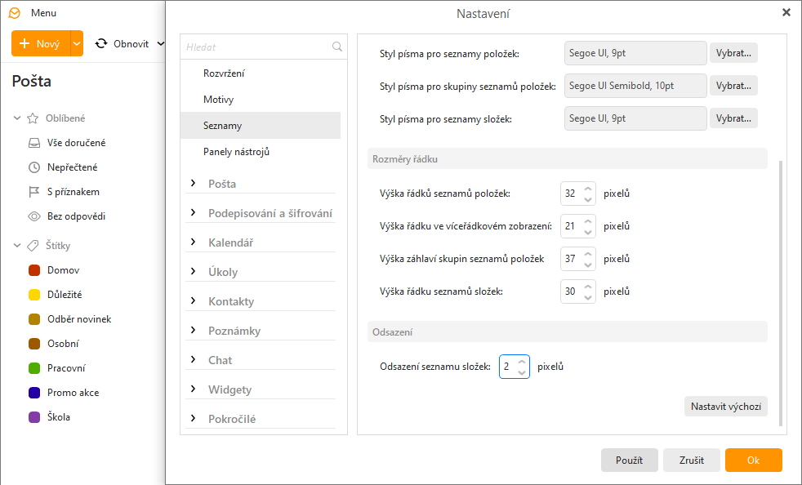The height and width of the screenshot is (485, 802).
Task: Select the Nepřečtené clock icon
Action: [33, 167]
